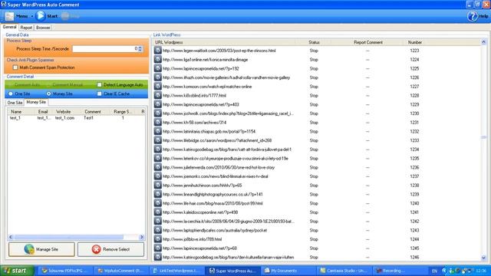Click the WordPress icon of row 1226
This screenshot has width=491, height=276.
click(x=158, y=77)
